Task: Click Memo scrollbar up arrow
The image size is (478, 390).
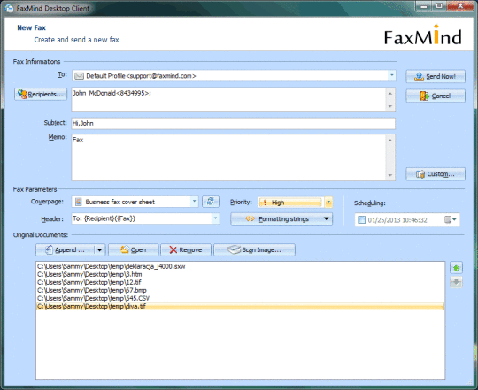Action: [x=390, y=140]
